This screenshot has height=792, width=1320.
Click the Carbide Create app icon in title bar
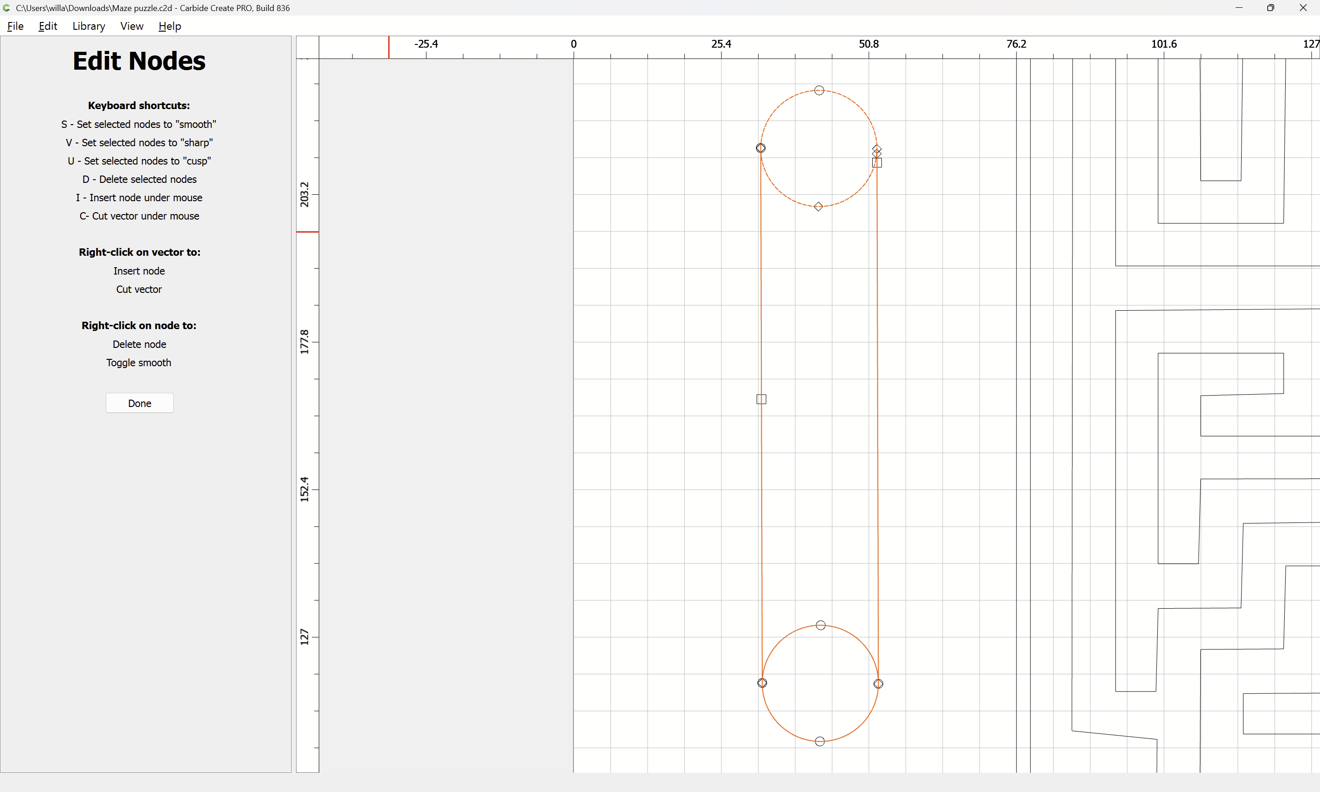pos(6,8)
